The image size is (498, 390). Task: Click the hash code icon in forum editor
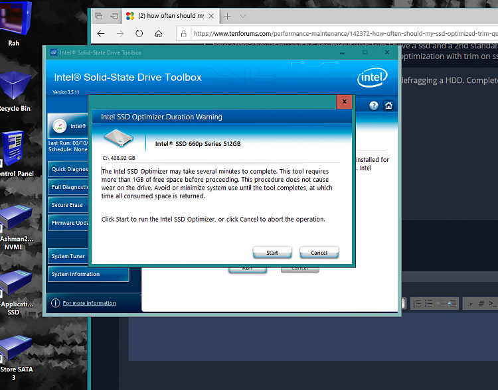(x=481, y=304)
